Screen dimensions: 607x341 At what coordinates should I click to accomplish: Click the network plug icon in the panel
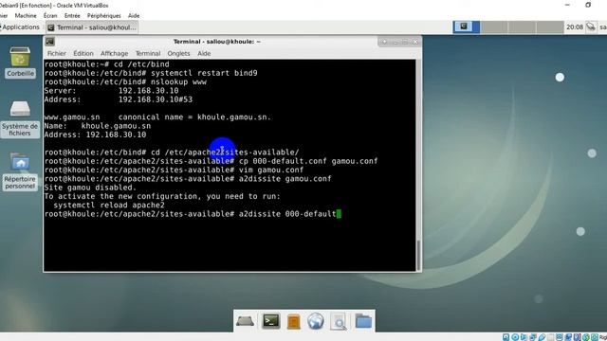(591, 27)
